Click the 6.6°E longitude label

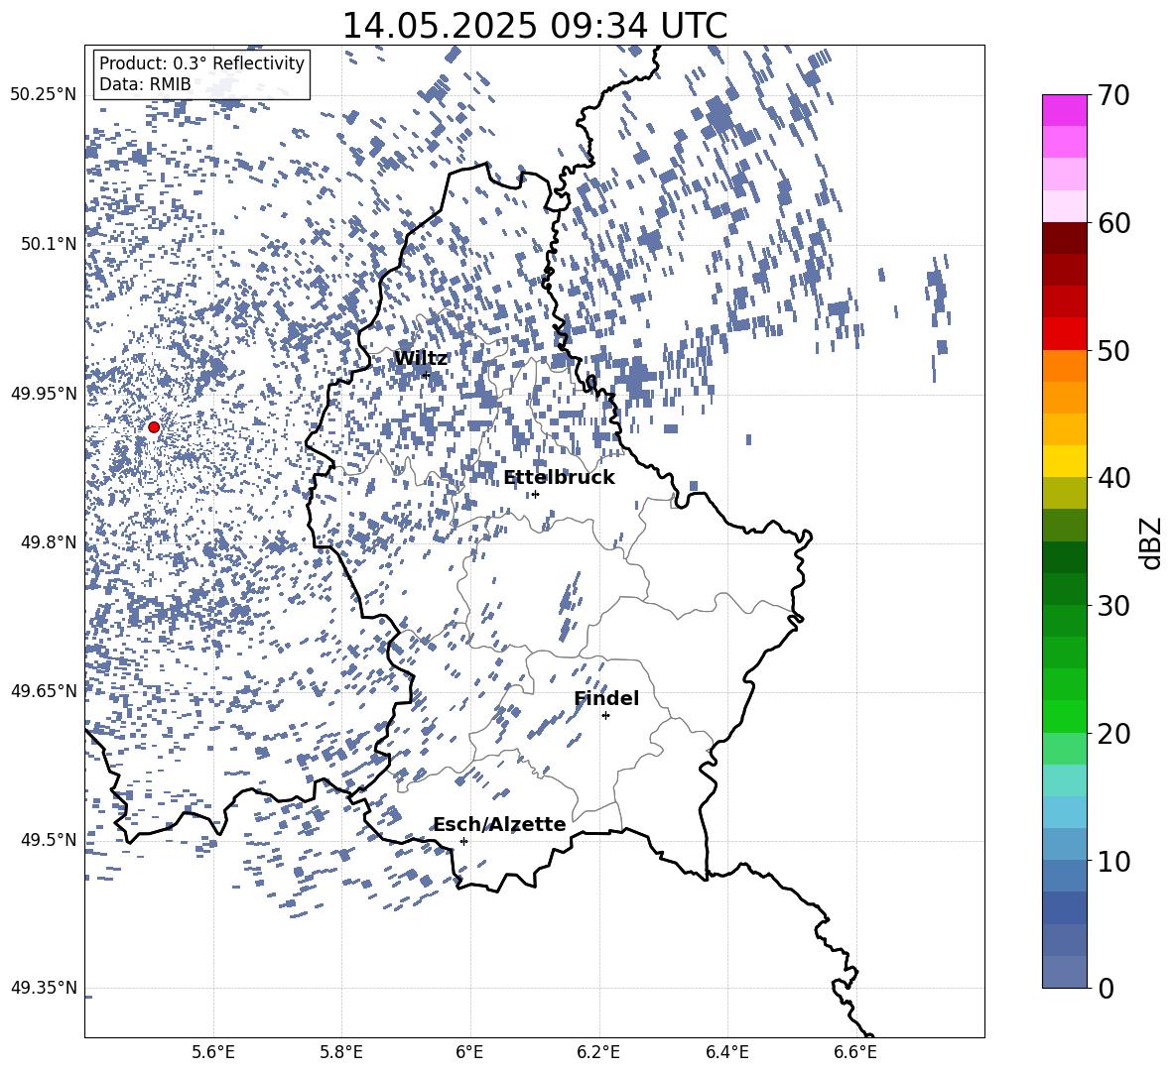(855, 1052)
